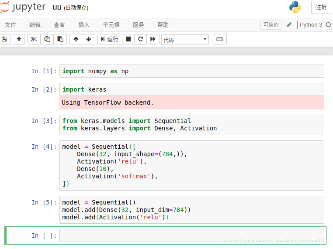Insert cell below with plus icon
Image resolution: width=333 pixels, height=249 pixels.
coord(19,39)
